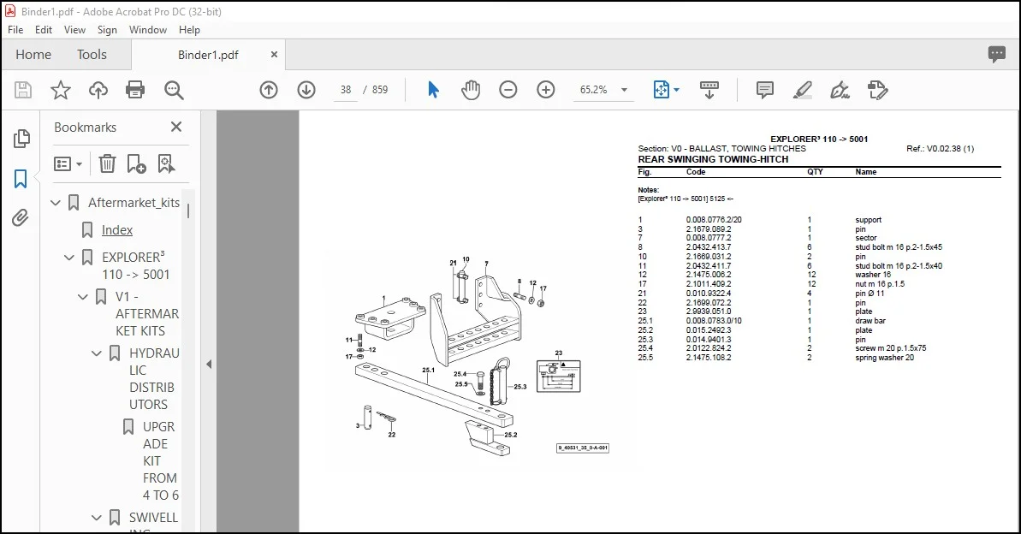Viewport: 1021px width, 534px height.
Task: Delete the selected bookmark
Action: tap(108, 163)
